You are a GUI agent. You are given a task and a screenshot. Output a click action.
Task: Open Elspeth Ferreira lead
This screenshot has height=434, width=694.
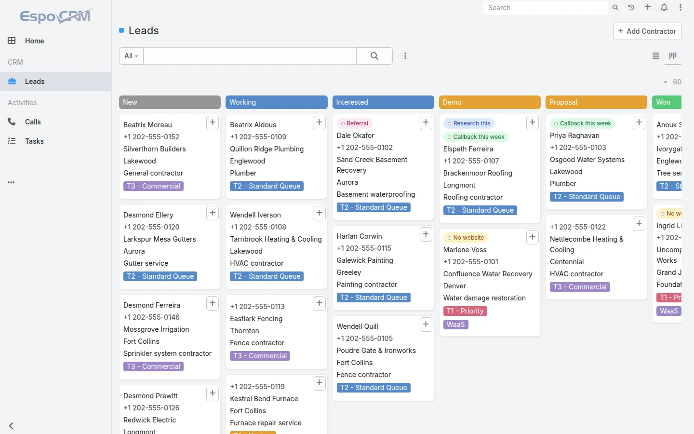468,149
